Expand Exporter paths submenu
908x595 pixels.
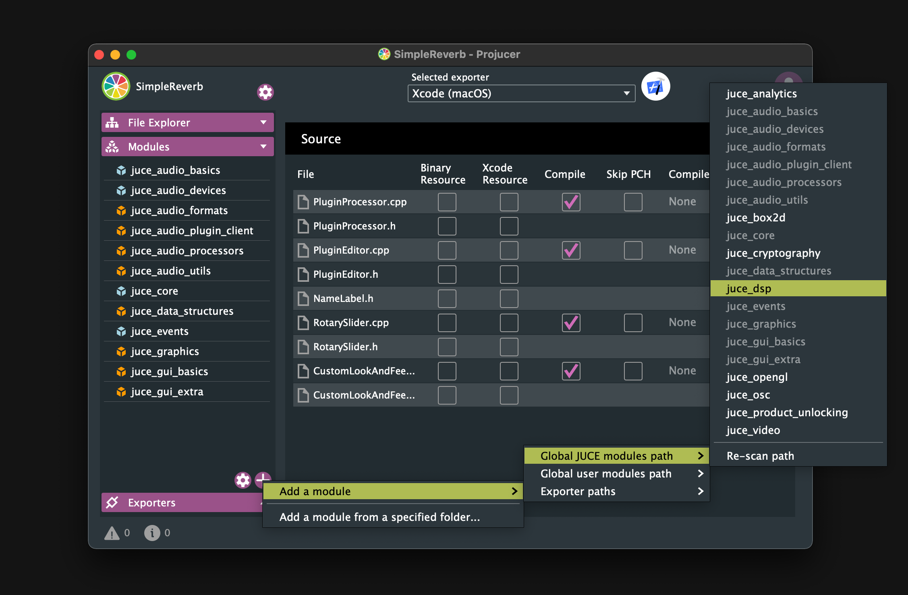616,491
